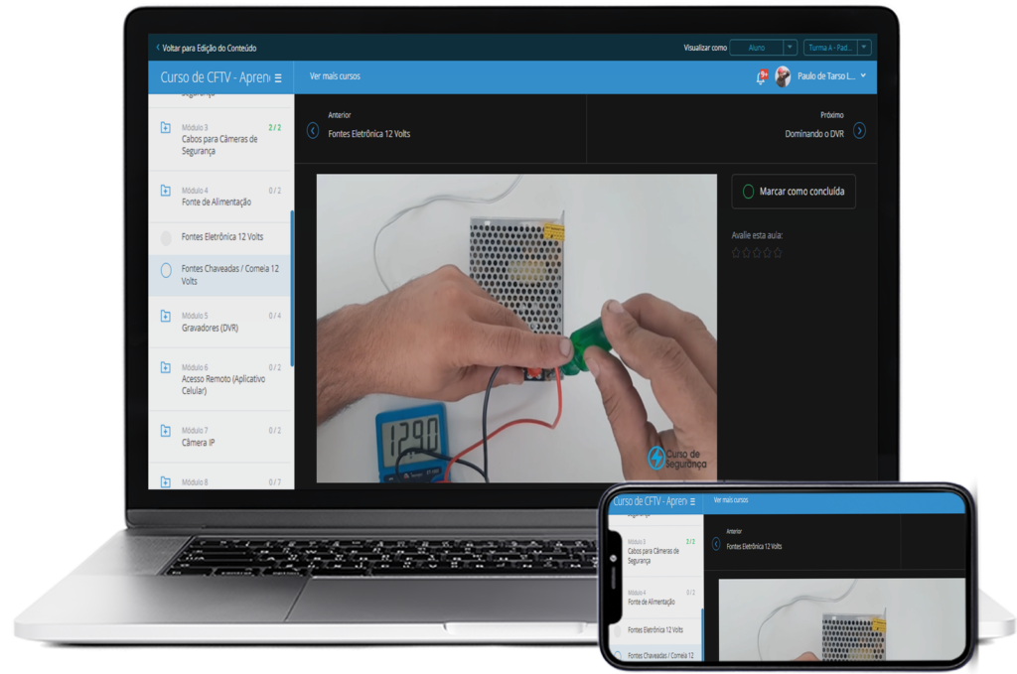
Task: Click the next lesson arrow icon
Action: tap(859, 130)
